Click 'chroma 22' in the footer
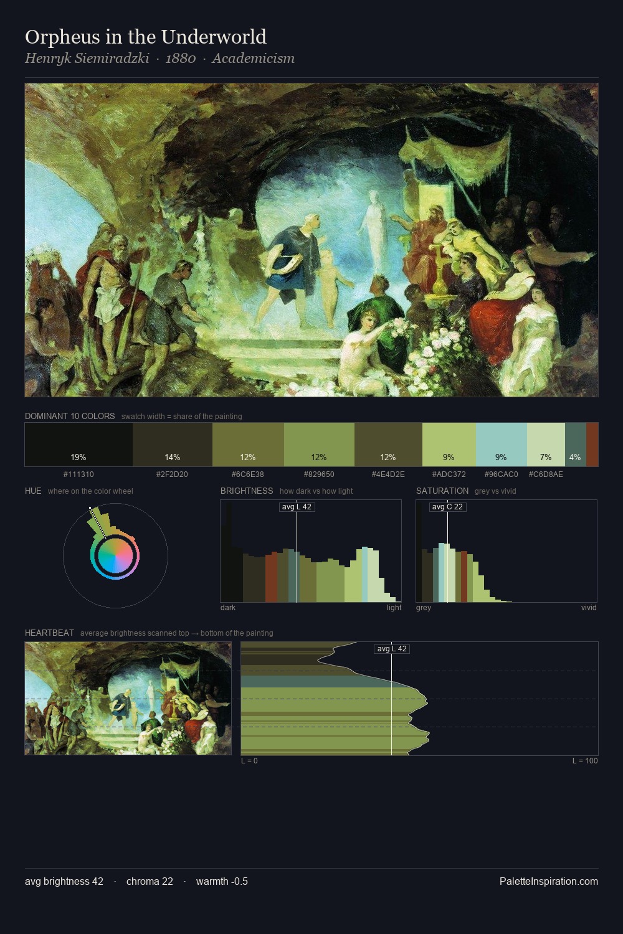The height and width of the screenshot is (934, 623). coord(150,882)
